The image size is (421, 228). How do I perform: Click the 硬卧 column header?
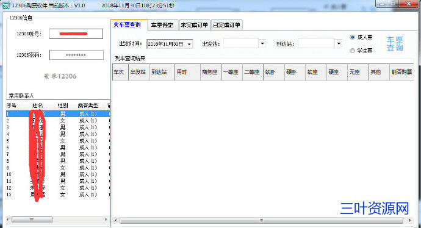coord(295,72)
